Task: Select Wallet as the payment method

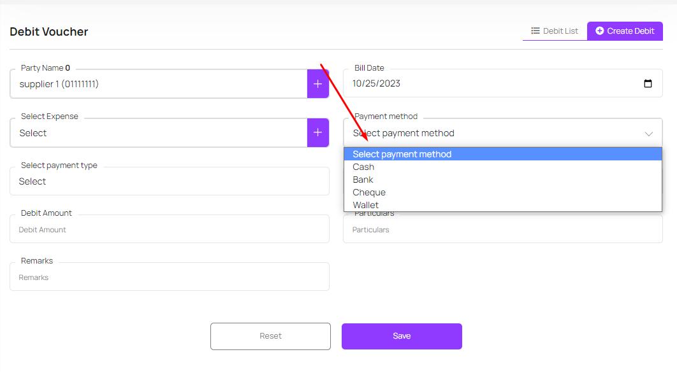Action: point(365,205)
